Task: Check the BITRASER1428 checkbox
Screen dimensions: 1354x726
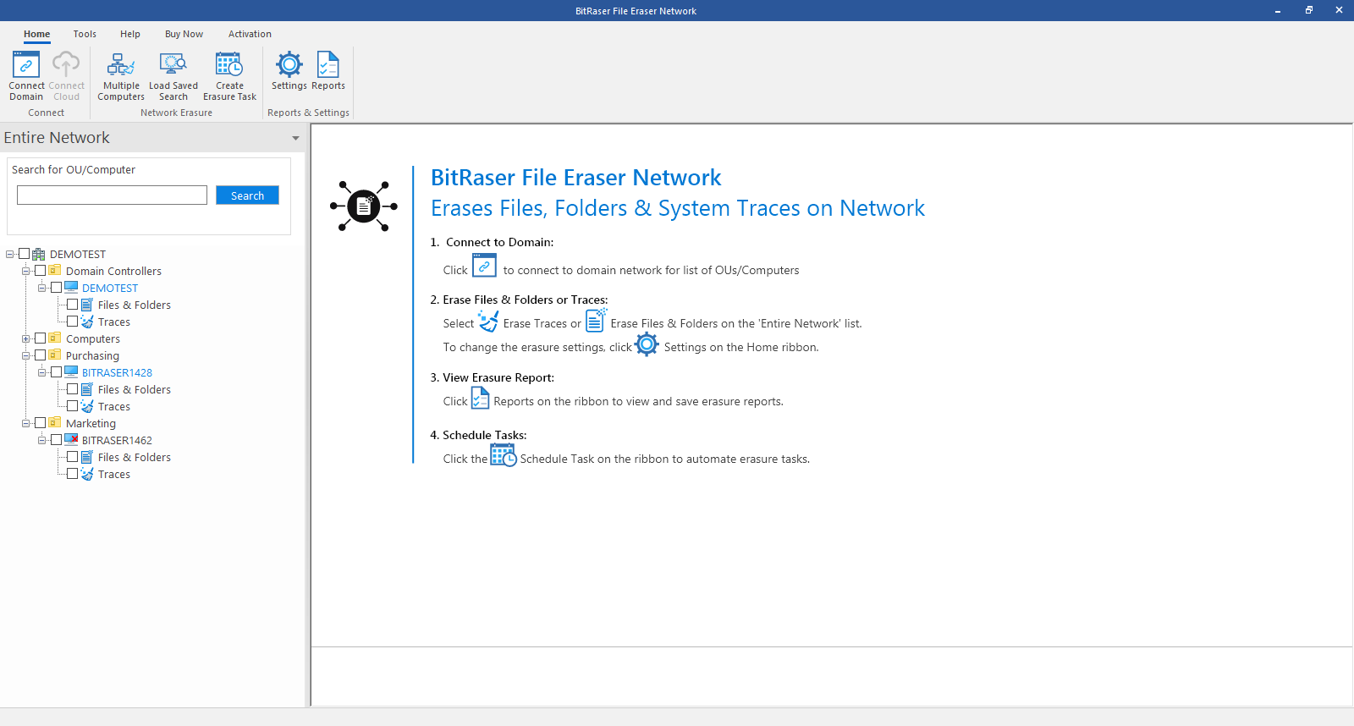Action: (x=56, y=372)
